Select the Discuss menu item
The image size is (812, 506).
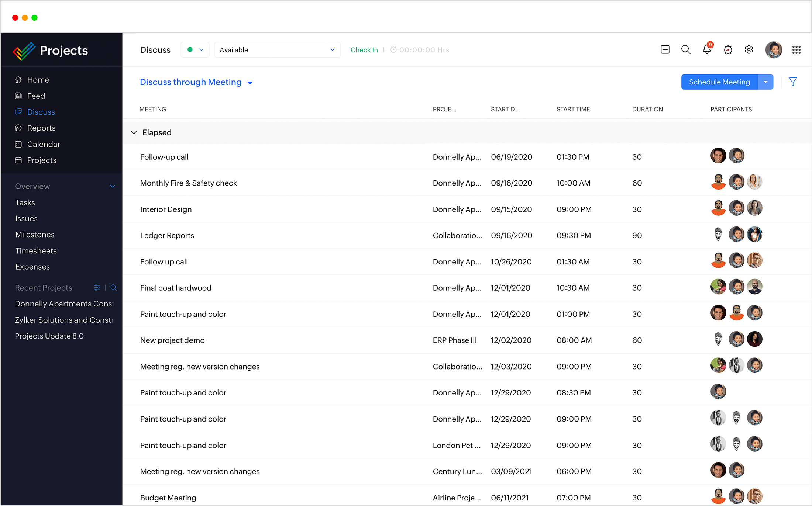pyautogui.click(x=41, y=111)
